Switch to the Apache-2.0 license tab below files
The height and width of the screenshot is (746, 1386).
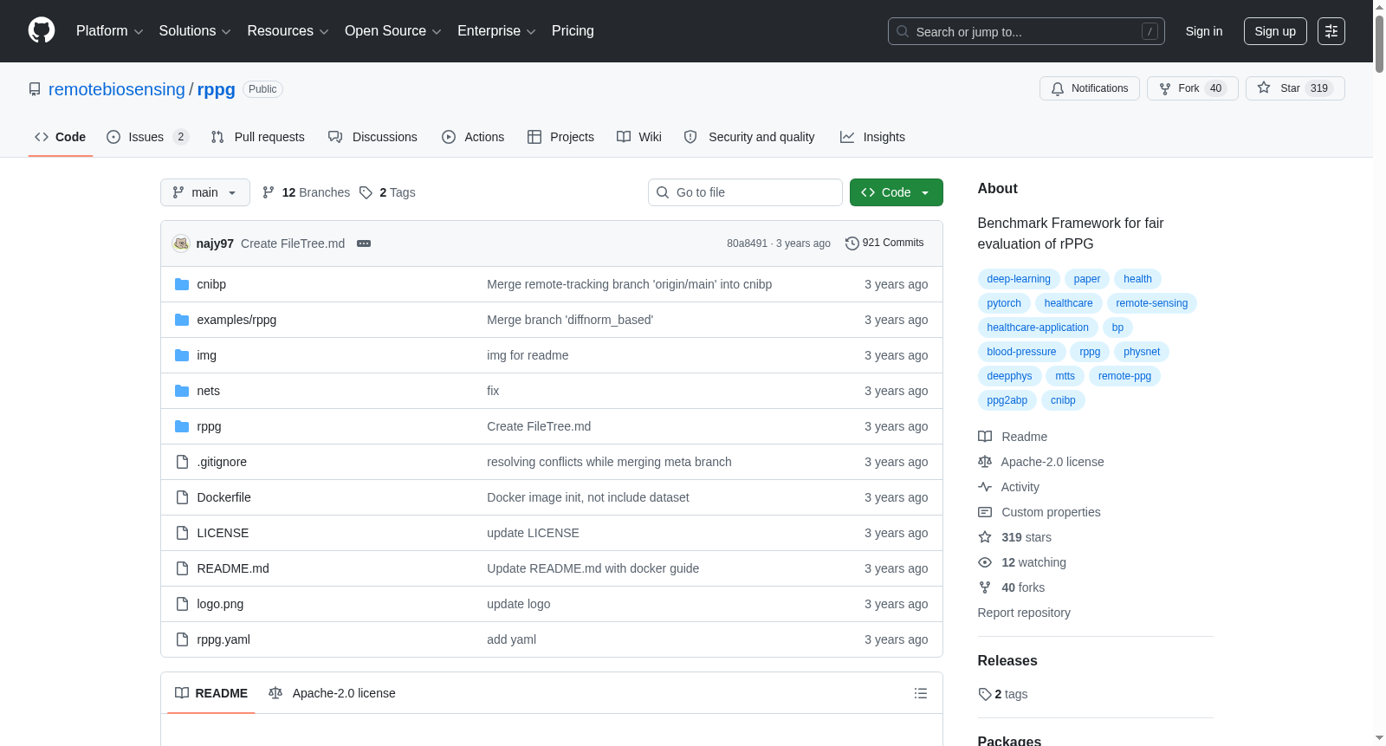332,693
